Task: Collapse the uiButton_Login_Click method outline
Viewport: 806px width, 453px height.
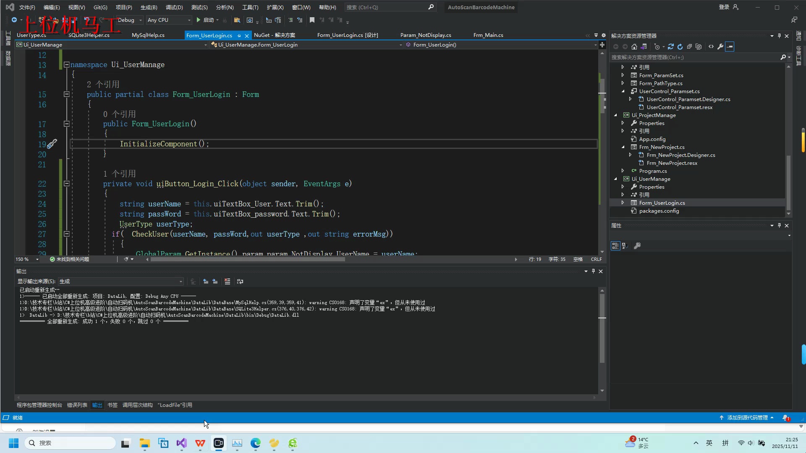Action: 66,184
